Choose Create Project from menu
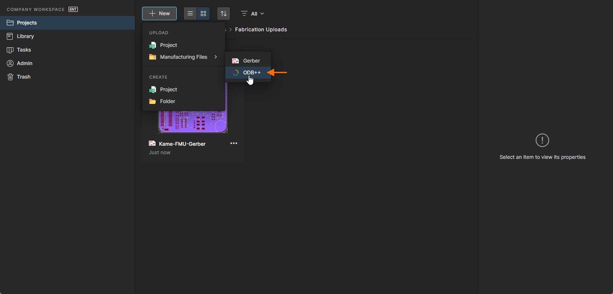 tap(183, 90)
